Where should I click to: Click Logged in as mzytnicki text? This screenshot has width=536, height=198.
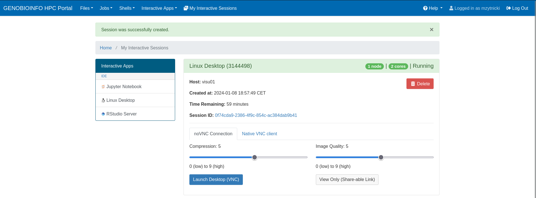click(477, 8)
